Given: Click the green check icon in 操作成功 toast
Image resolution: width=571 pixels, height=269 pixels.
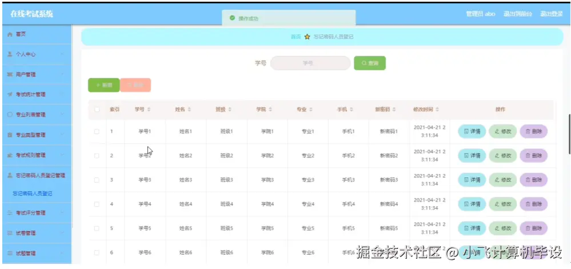Looking at the screenshot, I should 232,18.
